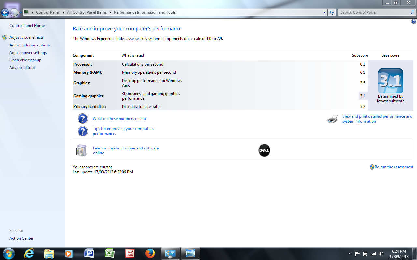This screenshot has height=260, width=417.
Task: Refresh the page with the refresh button
Action: point(332,12)
